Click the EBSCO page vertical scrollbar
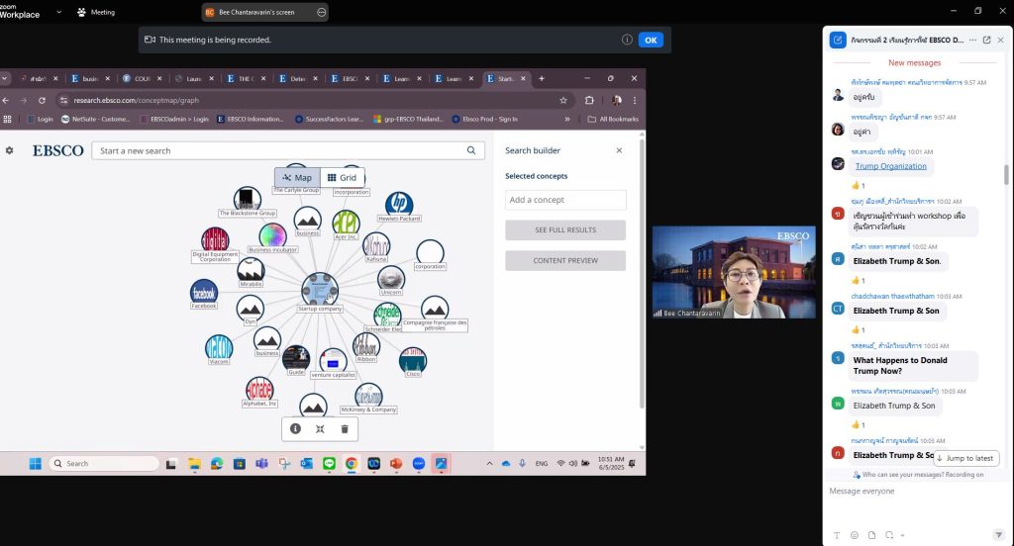Viewport: 1014px width, 546px height. coord(642,271)
